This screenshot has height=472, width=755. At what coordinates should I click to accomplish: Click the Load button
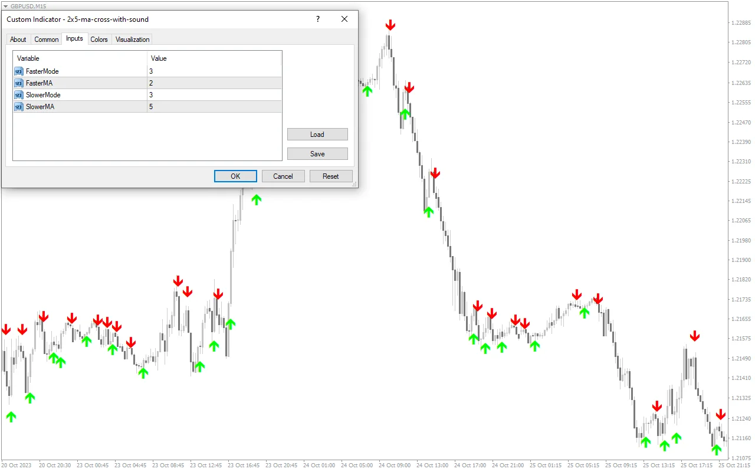click(x=317, y=134)
